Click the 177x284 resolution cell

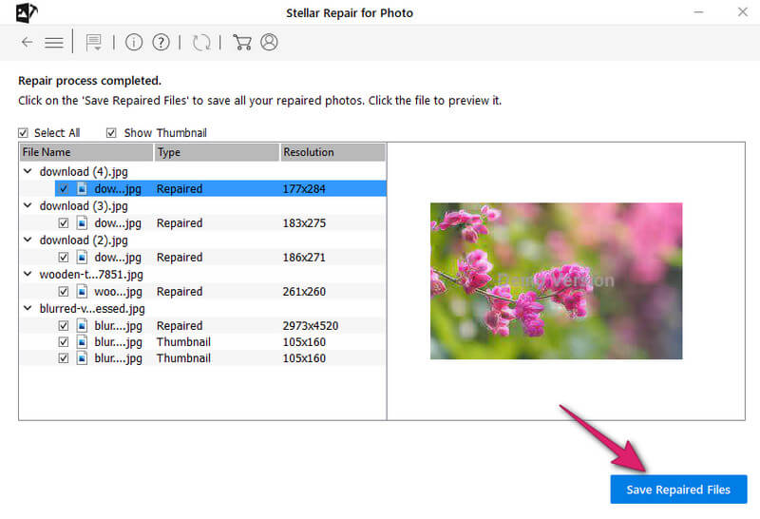tap(304, 188)
